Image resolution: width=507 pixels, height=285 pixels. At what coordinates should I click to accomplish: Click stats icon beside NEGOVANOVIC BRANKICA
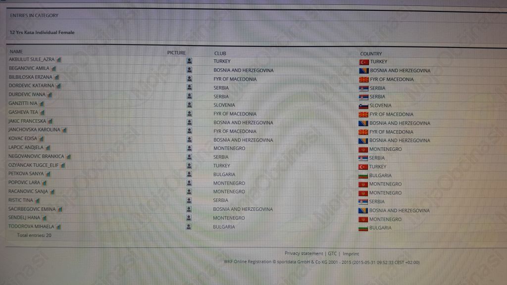pyautogui.click(x=68, y=157)
